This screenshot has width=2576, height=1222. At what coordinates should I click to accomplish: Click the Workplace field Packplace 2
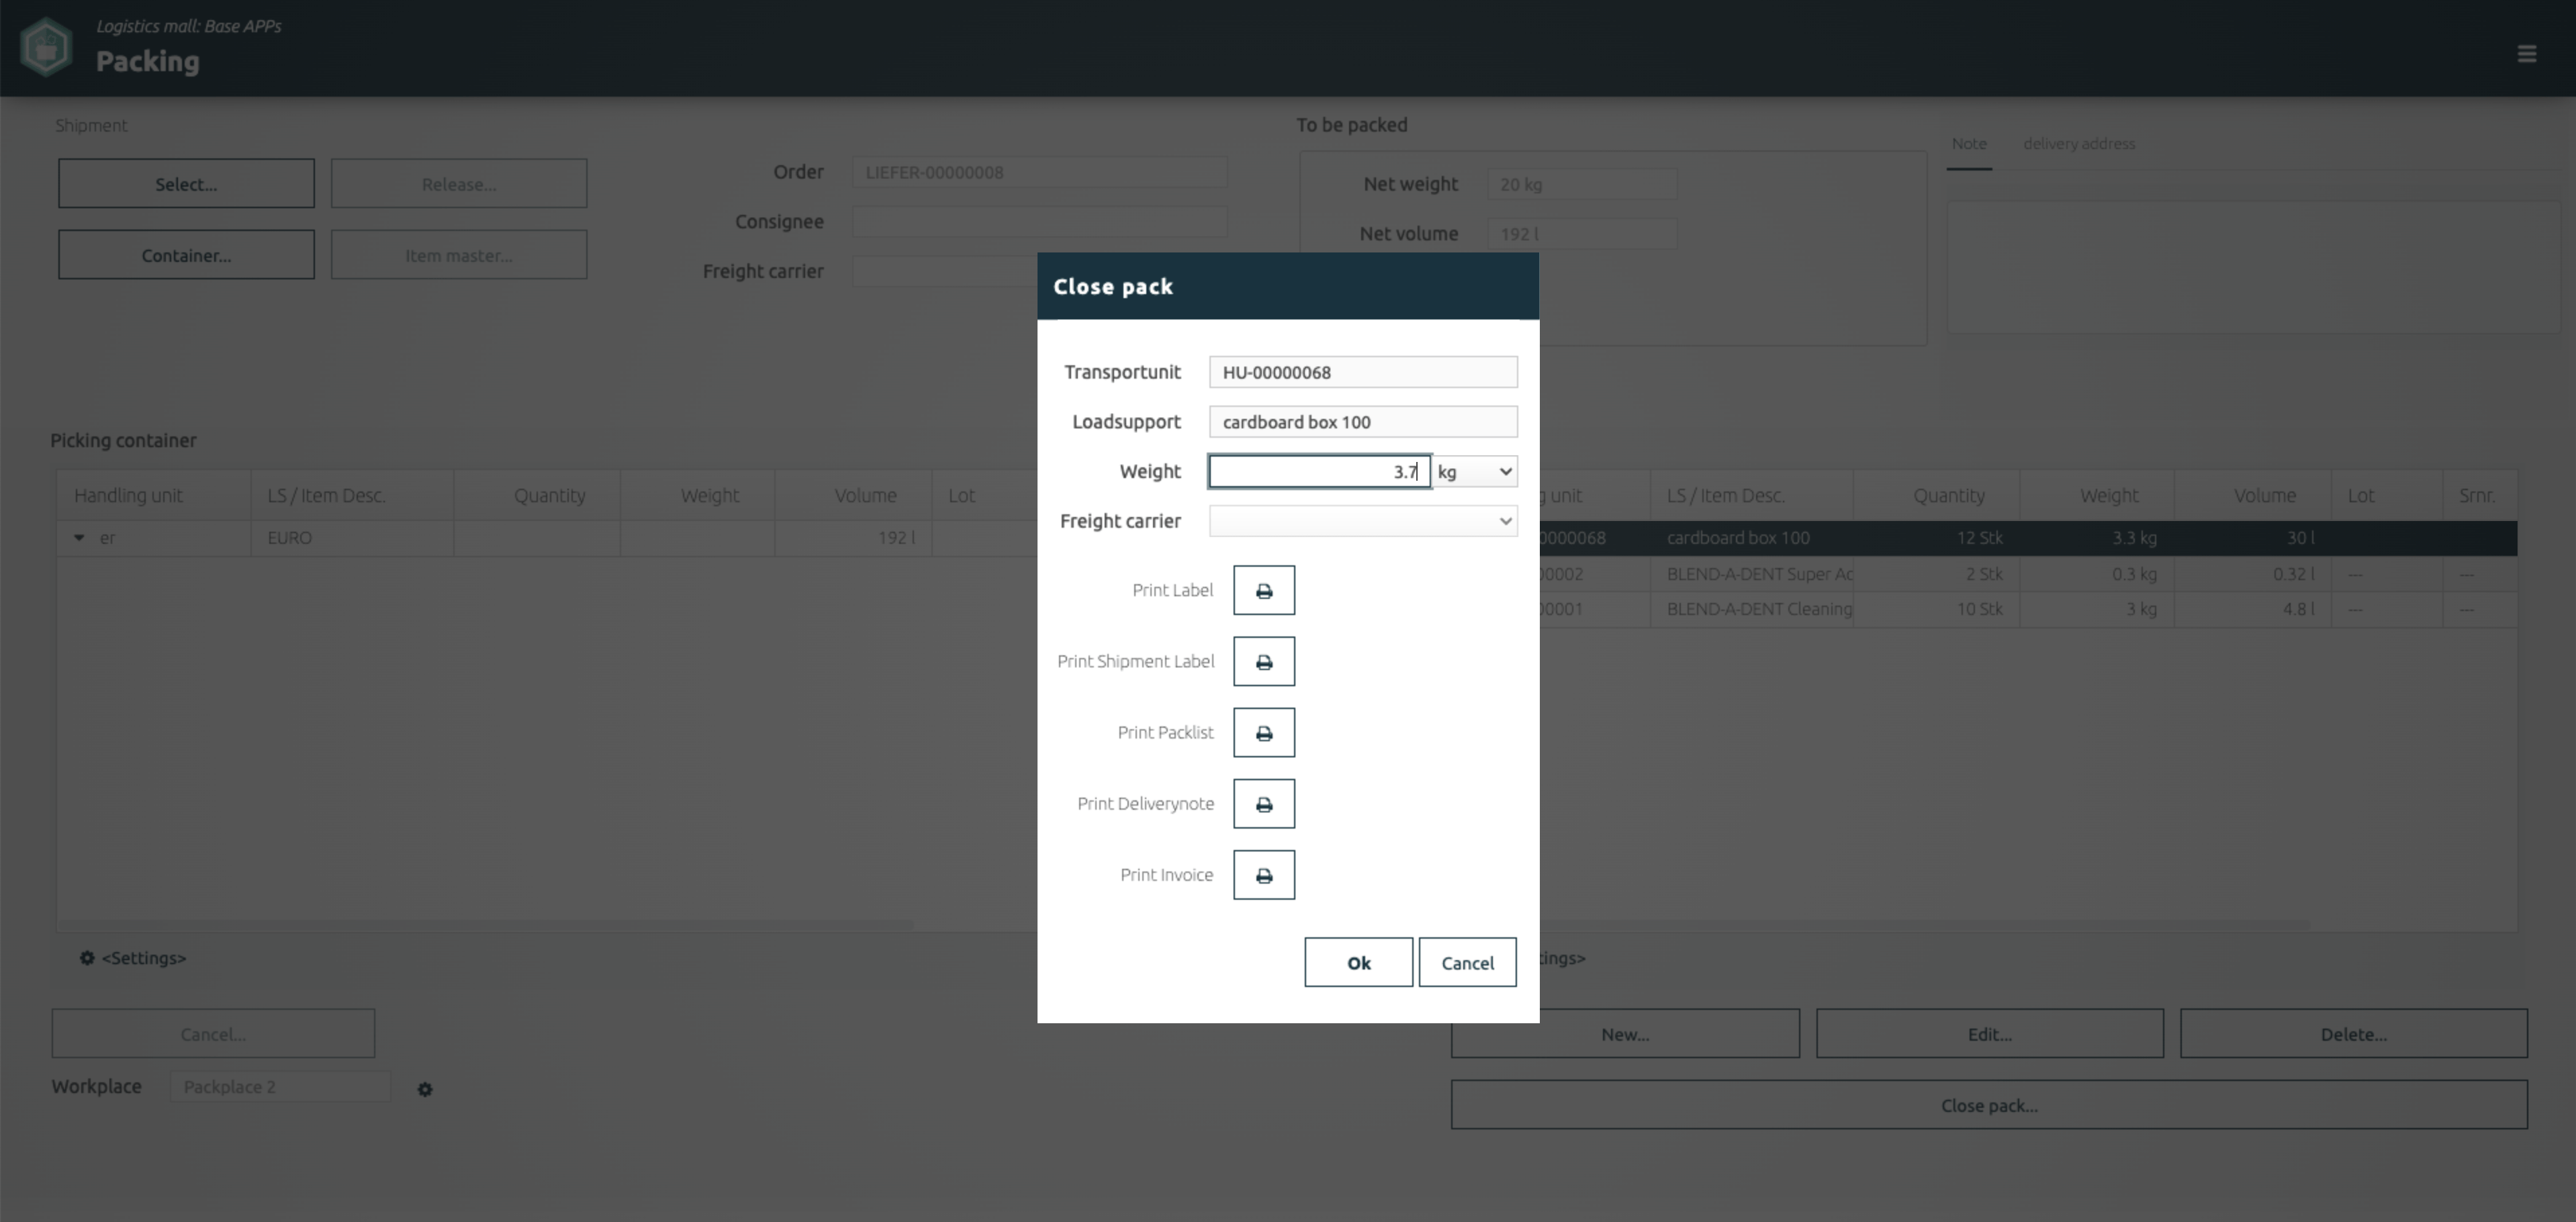[x=280, y=1087]
